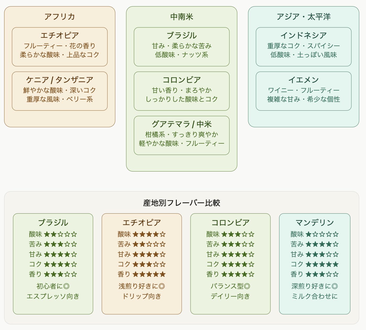The image size is (366, 330).
Task: Click the 産地別フレーバー比較 title
Action: pos(182,203)
